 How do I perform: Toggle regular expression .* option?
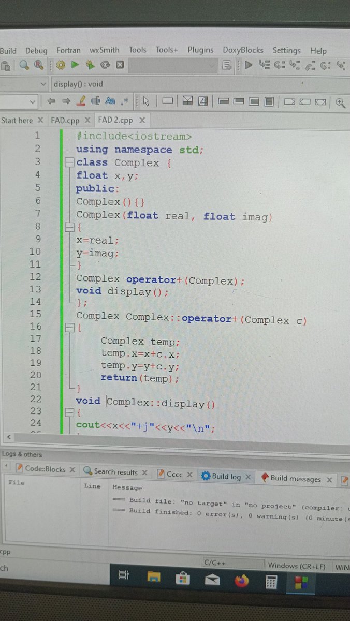point(124,101)
